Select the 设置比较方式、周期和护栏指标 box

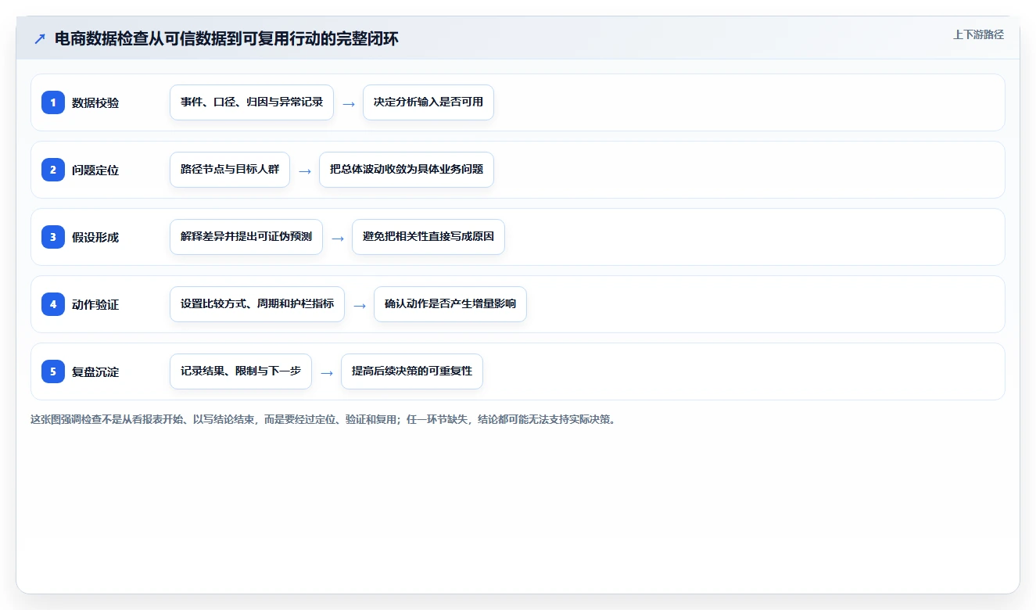coord(257,304)
